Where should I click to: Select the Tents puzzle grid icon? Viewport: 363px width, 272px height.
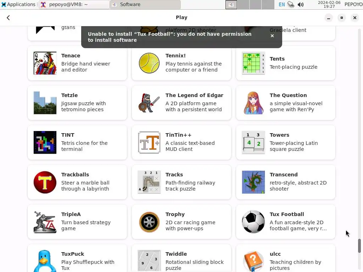pos(253,63)
